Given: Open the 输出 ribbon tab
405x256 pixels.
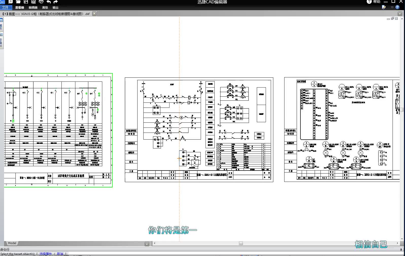Looking at the screenshot, I should [55, 8].
